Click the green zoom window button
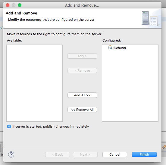This screenshot has height=165, width=166. point(20,5)
